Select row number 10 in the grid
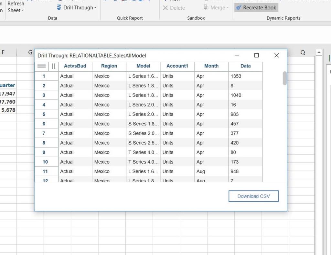The width and height of the screenshot is (331, 255). [x=46, y=162]
